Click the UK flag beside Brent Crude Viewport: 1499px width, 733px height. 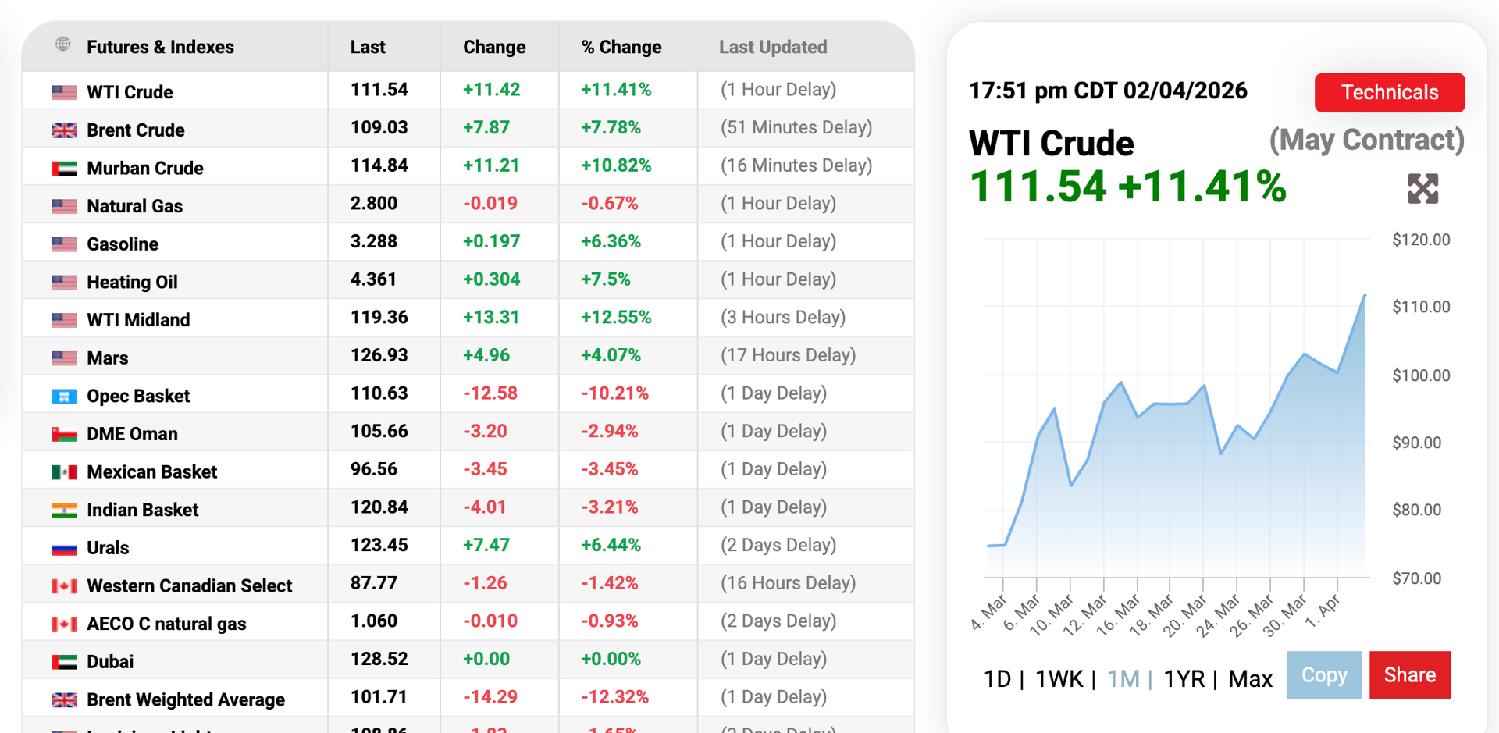tap(64, 130)
